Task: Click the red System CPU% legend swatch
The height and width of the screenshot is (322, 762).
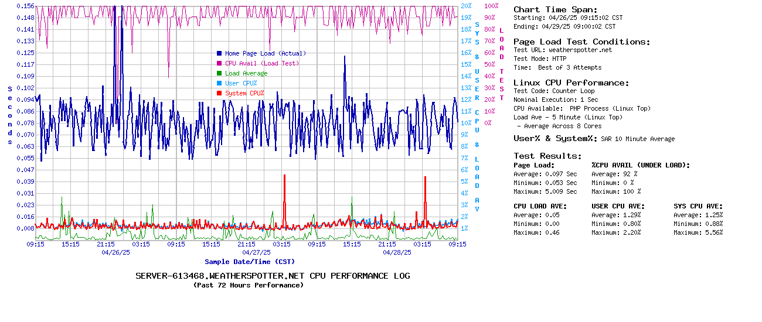Action: click(x=219, y=93)
